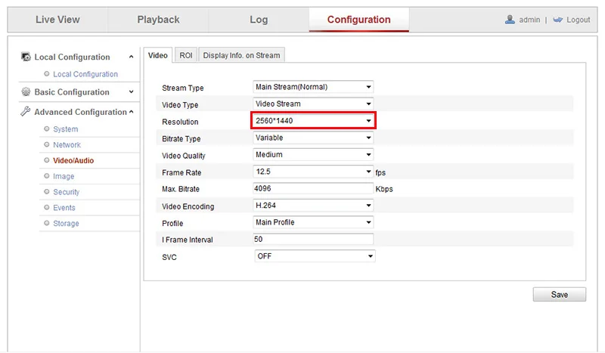Click the Stream Type label
605x353 pixels.
point(182,88)
